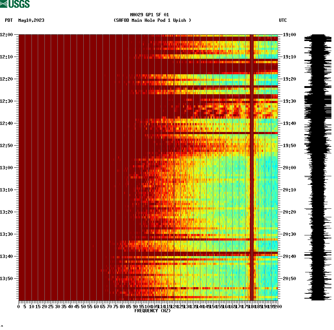Click the 100 Hz frequency tick label
The height and width of the screenshot is (330, 334).
147,306
